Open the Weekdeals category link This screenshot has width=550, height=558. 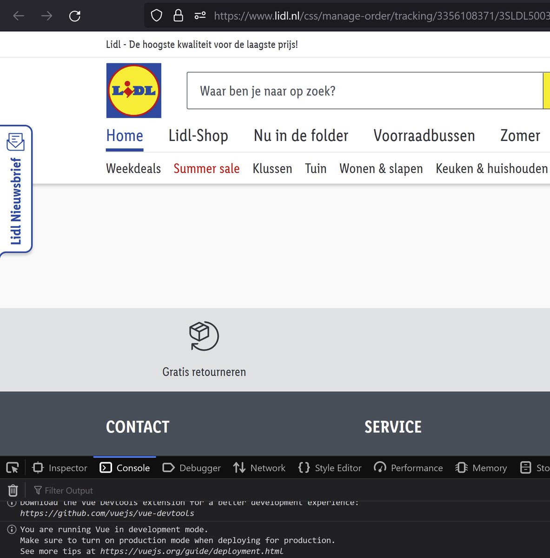click(x=133, y=168)
